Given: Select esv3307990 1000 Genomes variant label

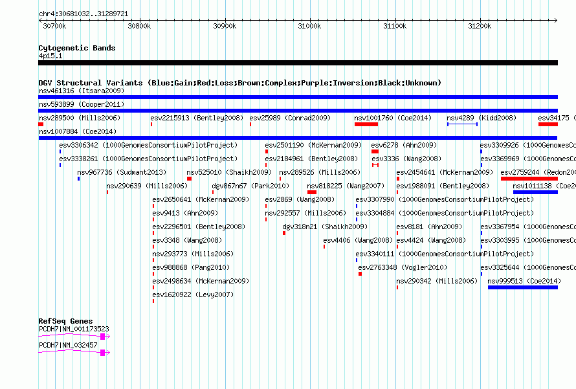Looking at the screenshot, I should pyautogui.click(x=445, y=199).
